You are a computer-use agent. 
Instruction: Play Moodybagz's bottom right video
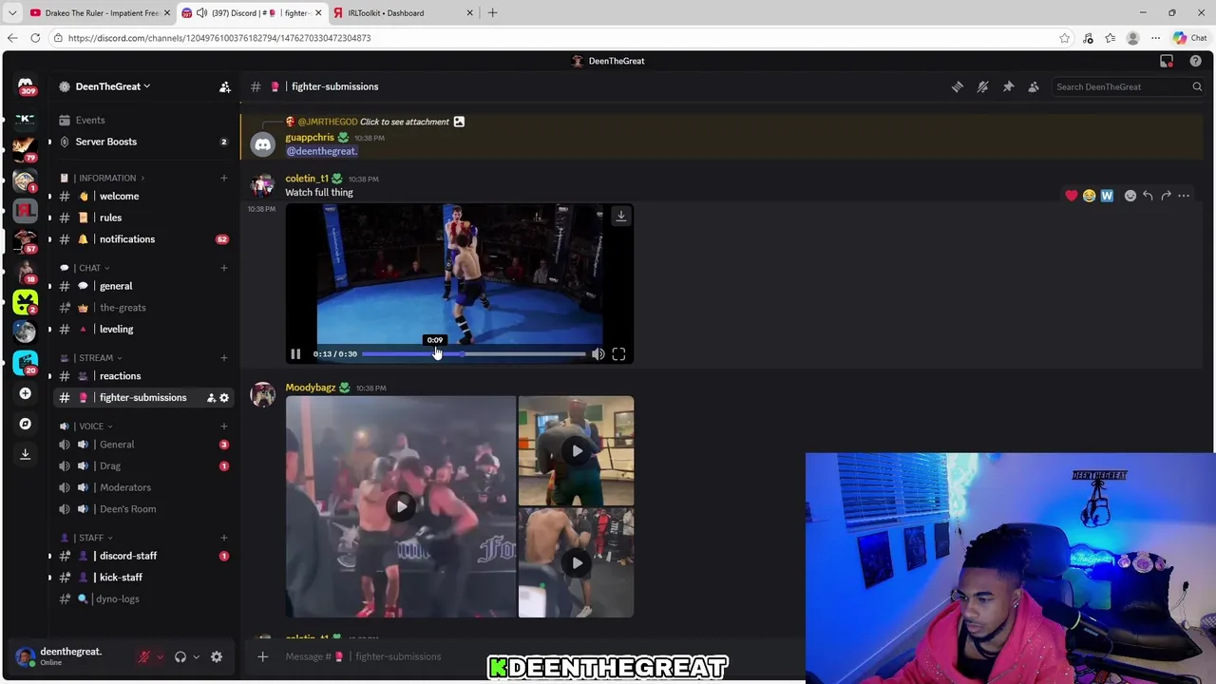point(577,562)
